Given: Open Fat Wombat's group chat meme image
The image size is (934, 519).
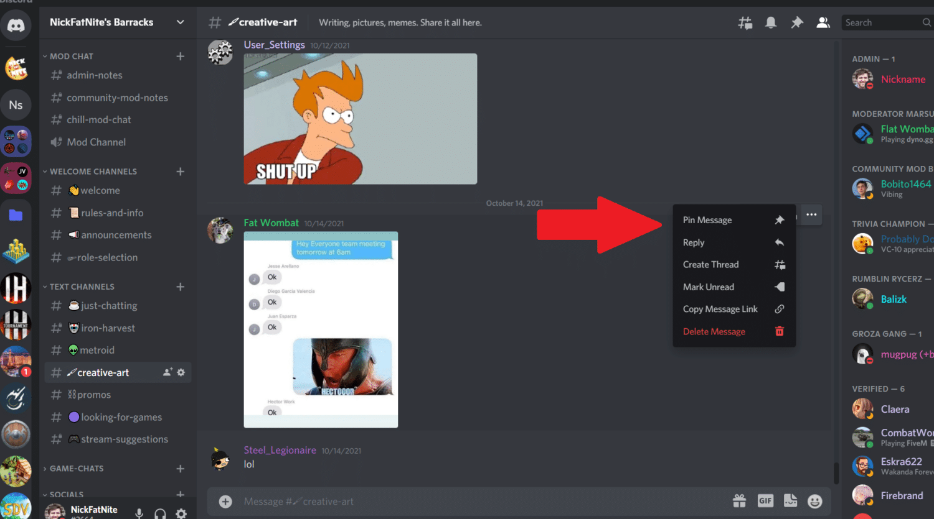Looking at the screenshot, I should click(321, 329).
